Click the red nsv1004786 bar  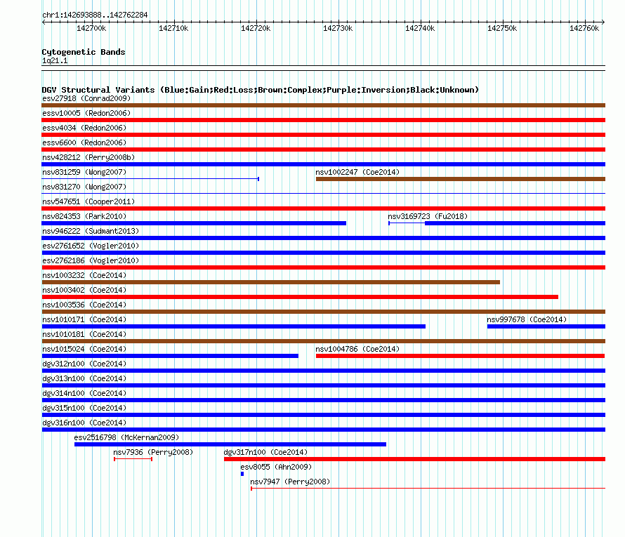461,356
